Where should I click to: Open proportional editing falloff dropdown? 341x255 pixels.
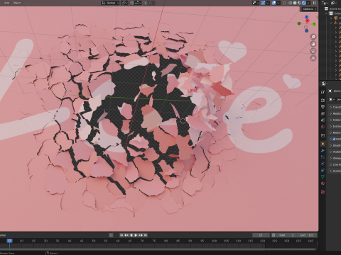coord(151,3)
